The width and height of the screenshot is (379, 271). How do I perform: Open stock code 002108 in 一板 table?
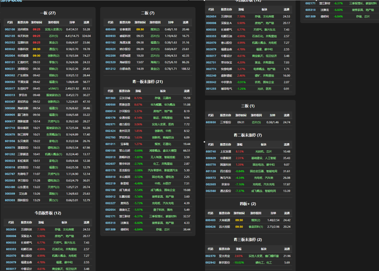10,29
